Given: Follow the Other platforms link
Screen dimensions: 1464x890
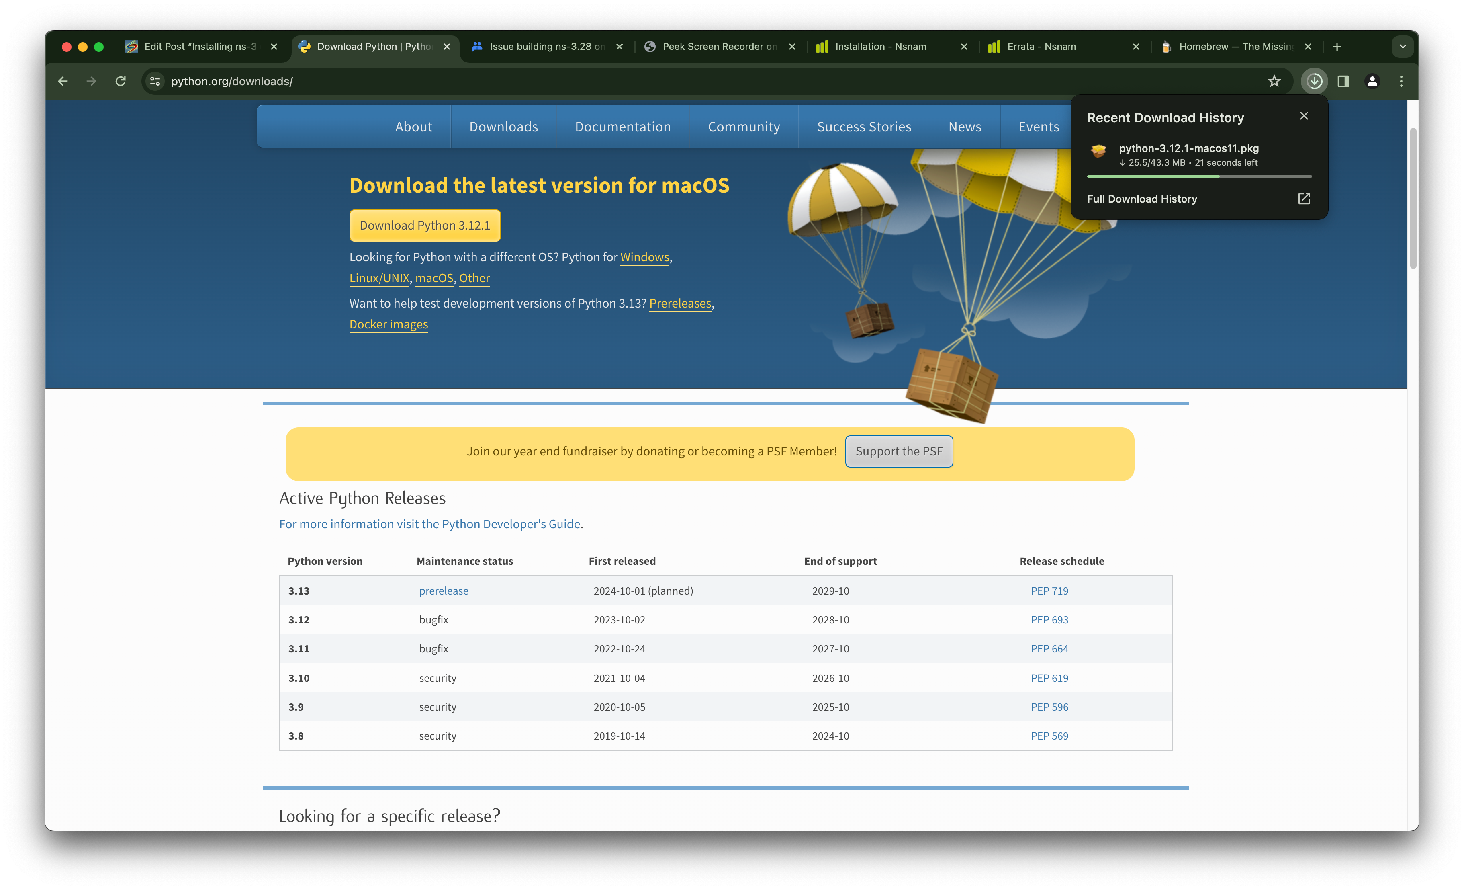Looking at the screenshot, I should pyautogui.click(x=474, y=278).
